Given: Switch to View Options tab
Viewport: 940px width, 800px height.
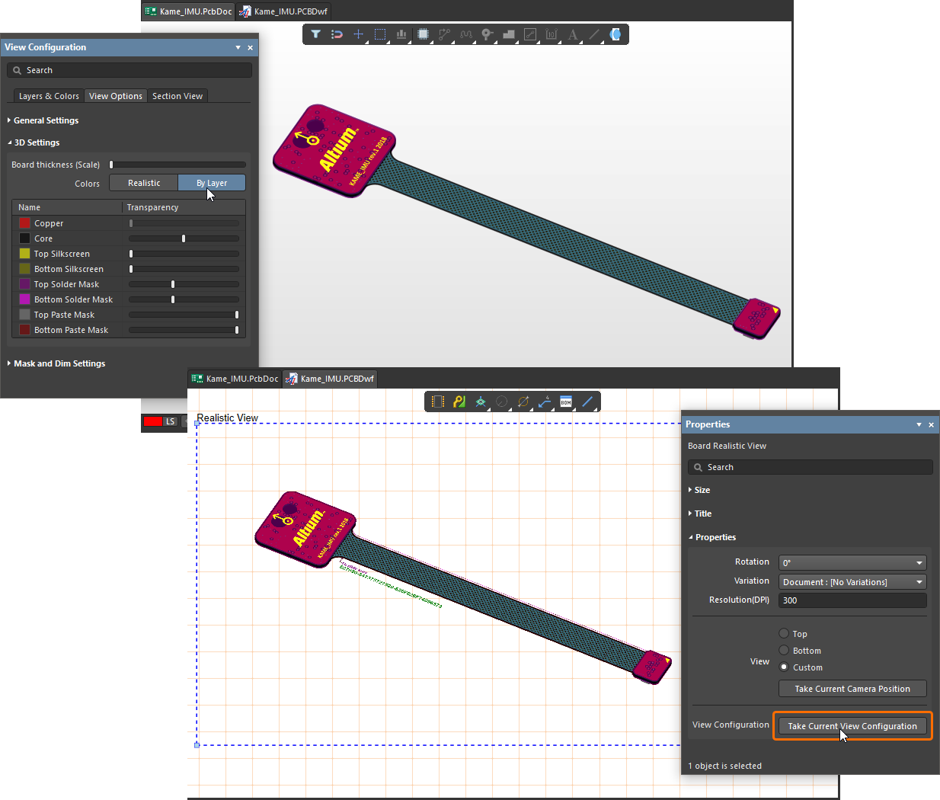Looking at the screenshot, I should coord(115,96).
